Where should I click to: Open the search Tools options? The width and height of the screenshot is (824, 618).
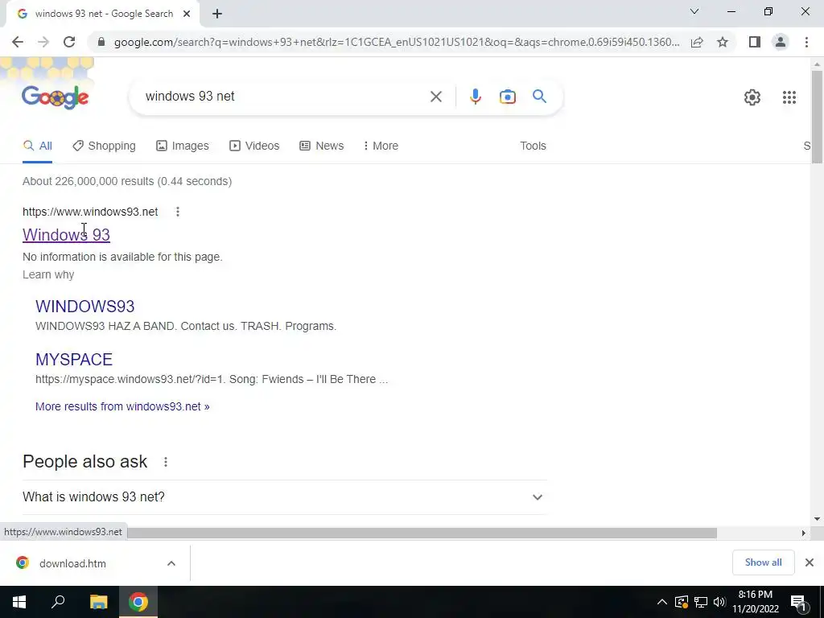coord(533,146)
